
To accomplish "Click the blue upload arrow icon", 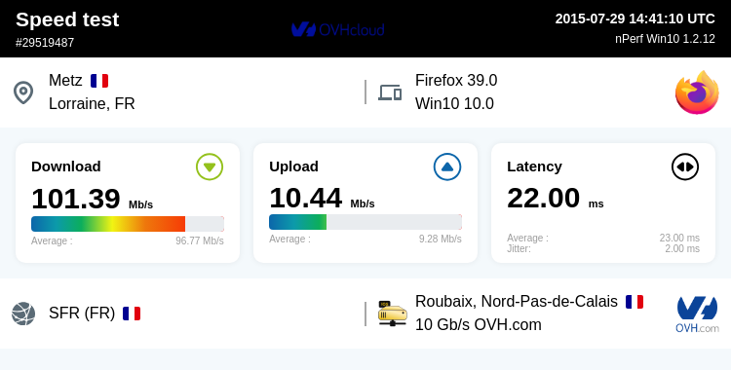I will [447, 166].
